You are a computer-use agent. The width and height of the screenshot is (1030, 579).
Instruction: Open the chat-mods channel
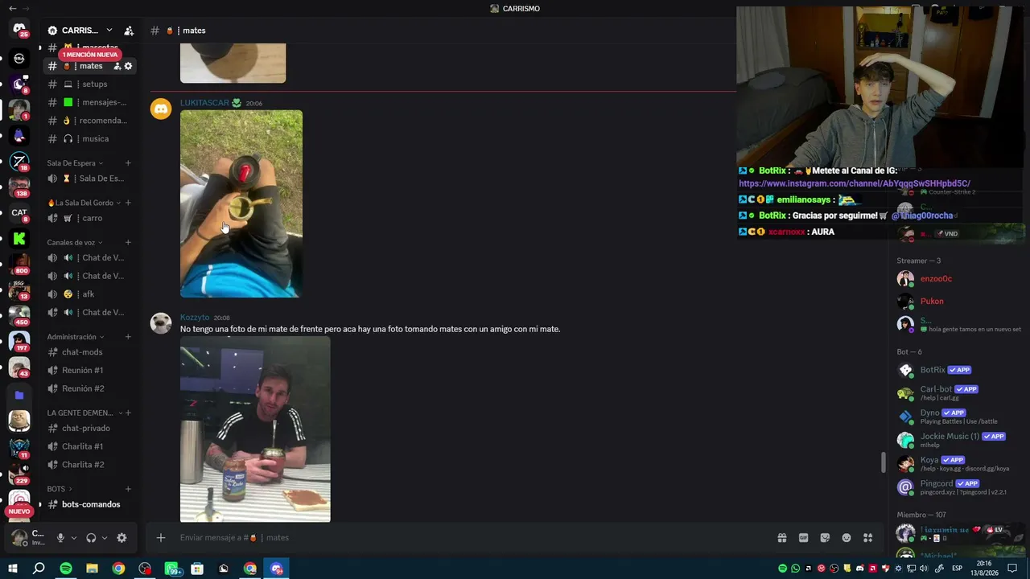(x=89, y=352)
